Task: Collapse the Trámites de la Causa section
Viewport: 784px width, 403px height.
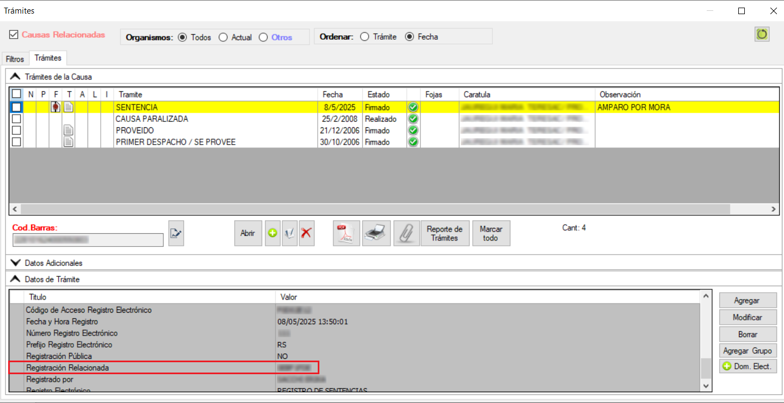Action: (x=15, y=77)
